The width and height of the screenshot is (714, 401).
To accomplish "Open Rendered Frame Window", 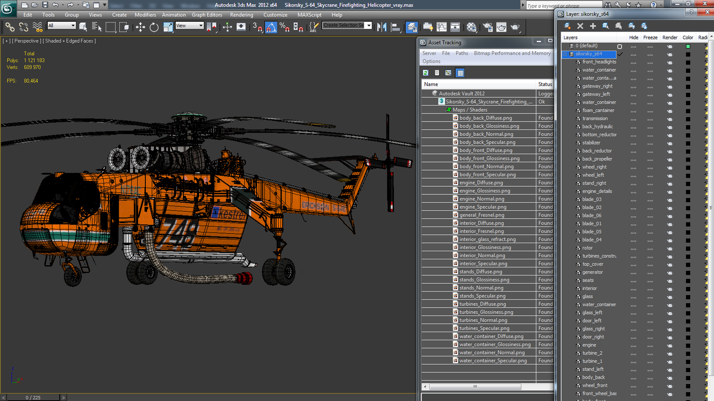I will (x=501, y=27).
